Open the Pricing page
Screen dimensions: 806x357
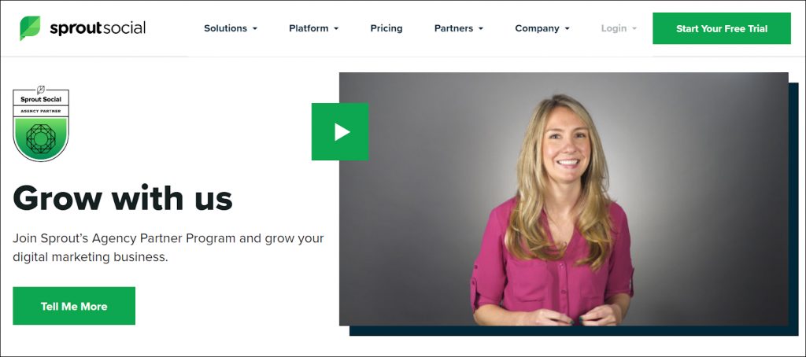pos(386,28)
